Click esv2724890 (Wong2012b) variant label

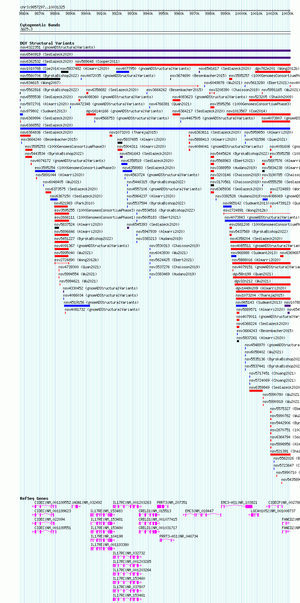pos(77,260)
